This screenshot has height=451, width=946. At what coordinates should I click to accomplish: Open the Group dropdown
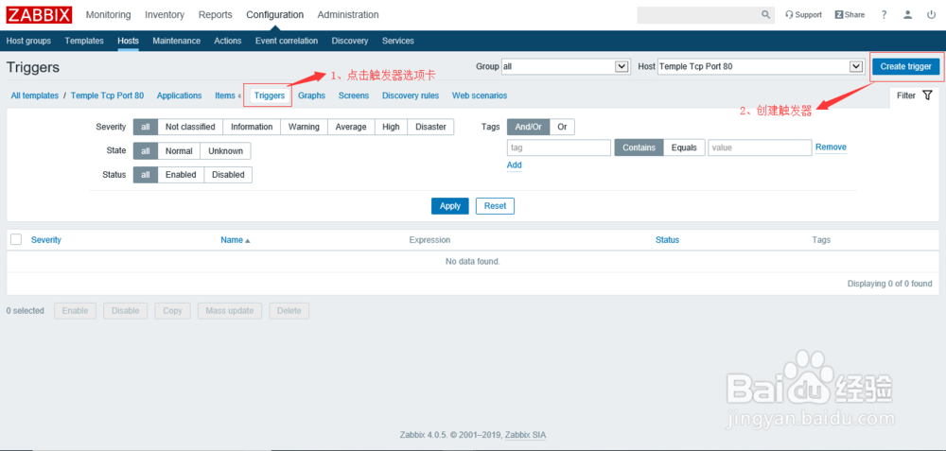coord(566,66)
